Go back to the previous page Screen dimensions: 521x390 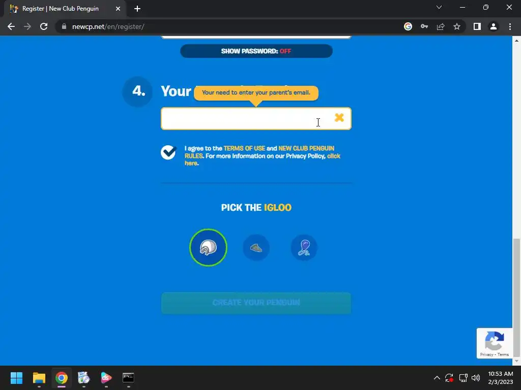click(x=11, y=26)
